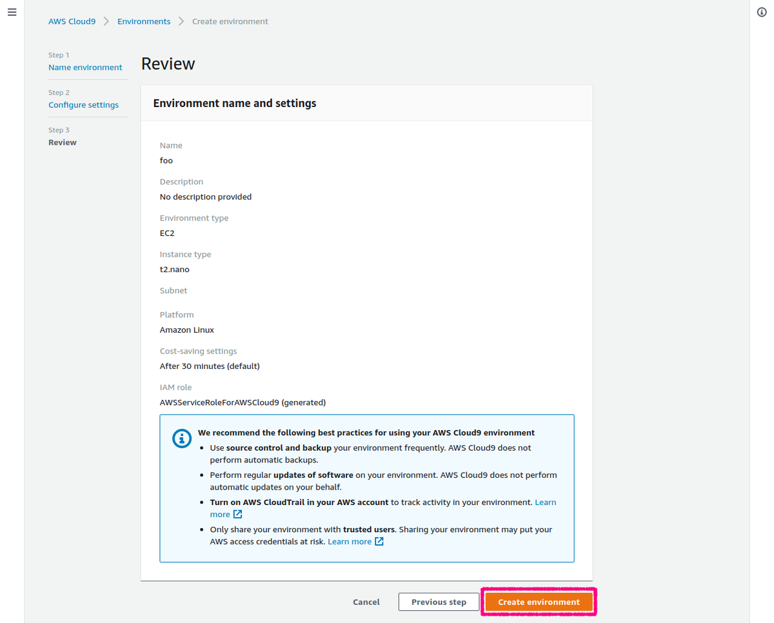Open the Environments breadcrumb link
The height and width of the screenshot is (623, 774).
click(143, 21)
